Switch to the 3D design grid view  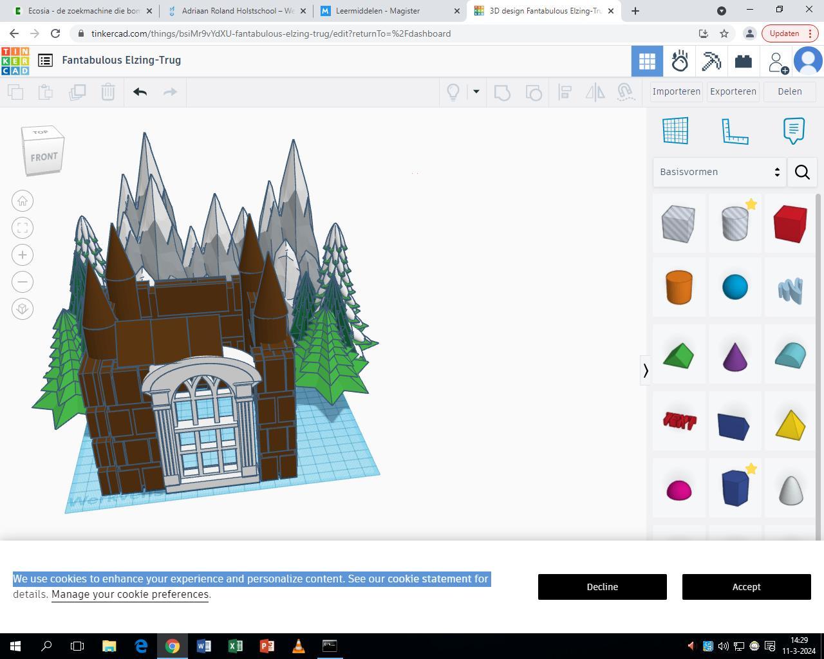[x=647, y=62]
